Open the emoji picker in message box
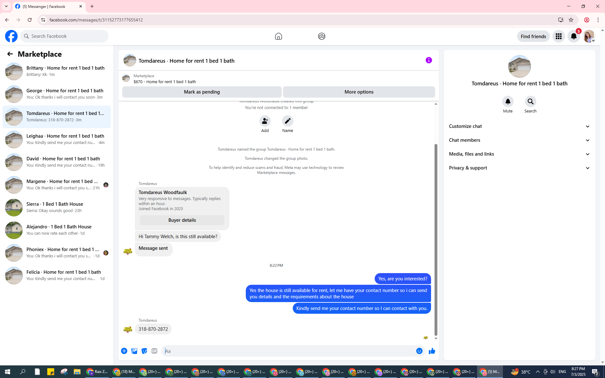Screen dimensions: 605x378 [x=419, y=351]
